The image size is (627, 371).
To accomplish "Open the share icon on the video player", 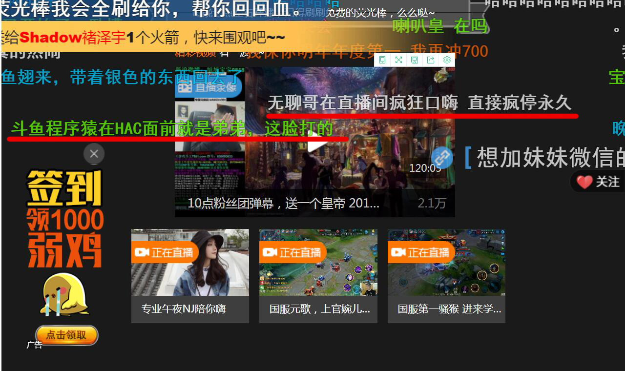I will [x=431, y=60].
